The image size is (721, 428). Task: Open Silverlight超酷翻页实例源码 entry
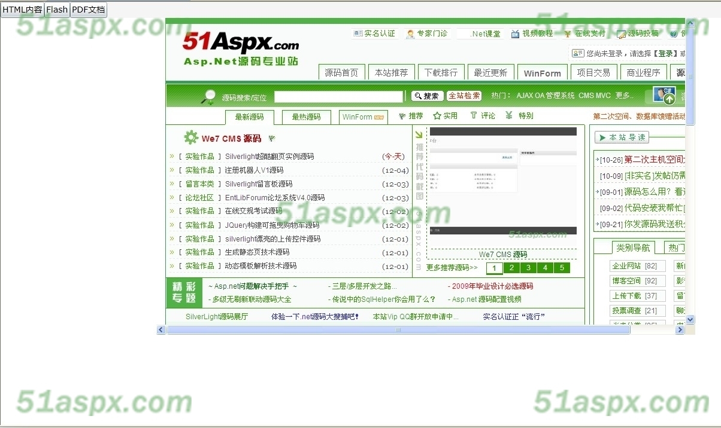pyautogui.click(x=269, y=157)
